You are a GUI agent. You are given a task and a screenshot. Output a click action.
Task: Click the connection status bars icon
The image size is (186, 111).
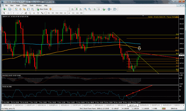[x=164, y=108]
